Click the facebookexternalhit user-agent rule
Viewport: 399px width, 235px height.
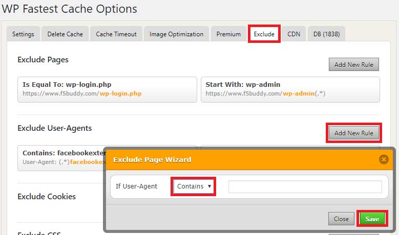pos(61,157)
